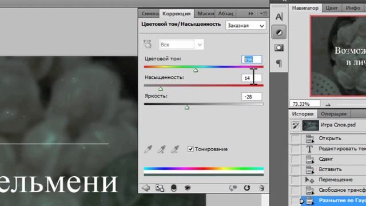Image resolution: width=366 pixels, height=206 pixels.
Task: Click the Цветовой тон slider handle
Action: [x=196, y=70]
